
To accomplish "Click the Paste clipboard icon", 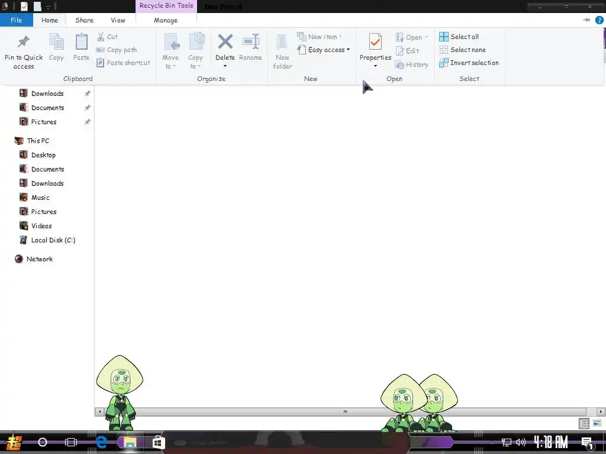I will pos(81,42).
